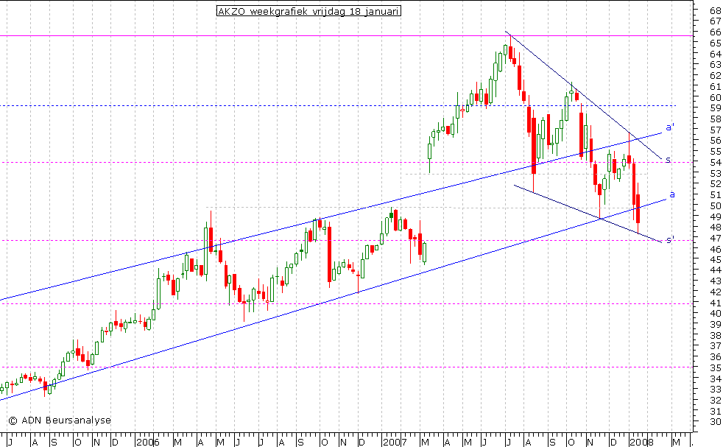Select price label 66 on the price axis
Screen dimensions: 723x447
[716, 32]
